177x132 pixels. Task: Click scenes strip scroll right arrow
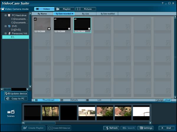[150, 123]
